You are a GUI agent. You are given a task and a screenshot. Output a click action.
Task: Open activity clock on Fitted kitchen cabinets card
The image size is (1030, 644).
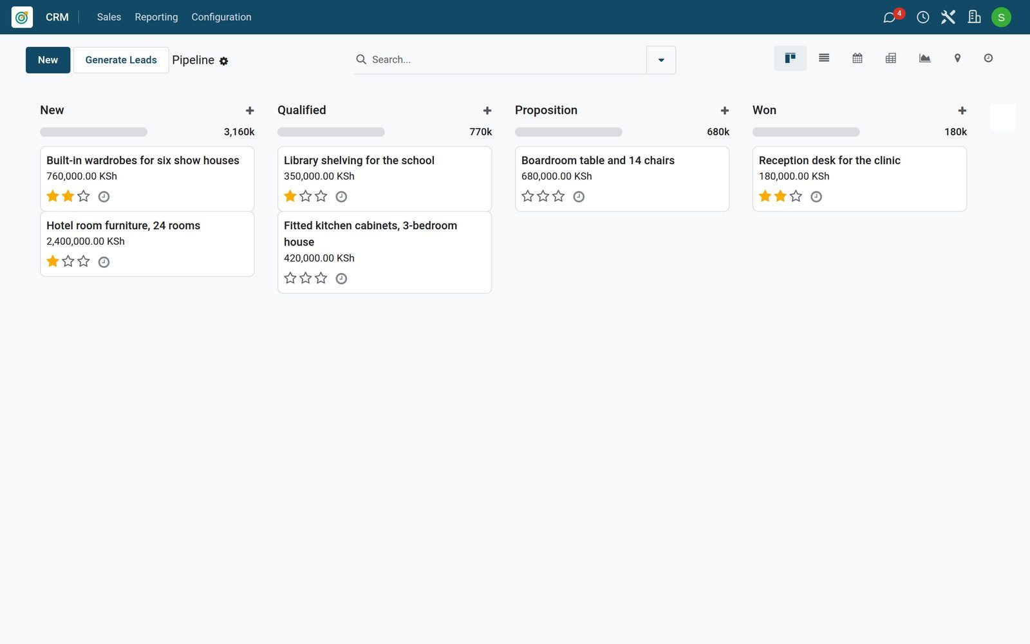(x=341, y=279)
